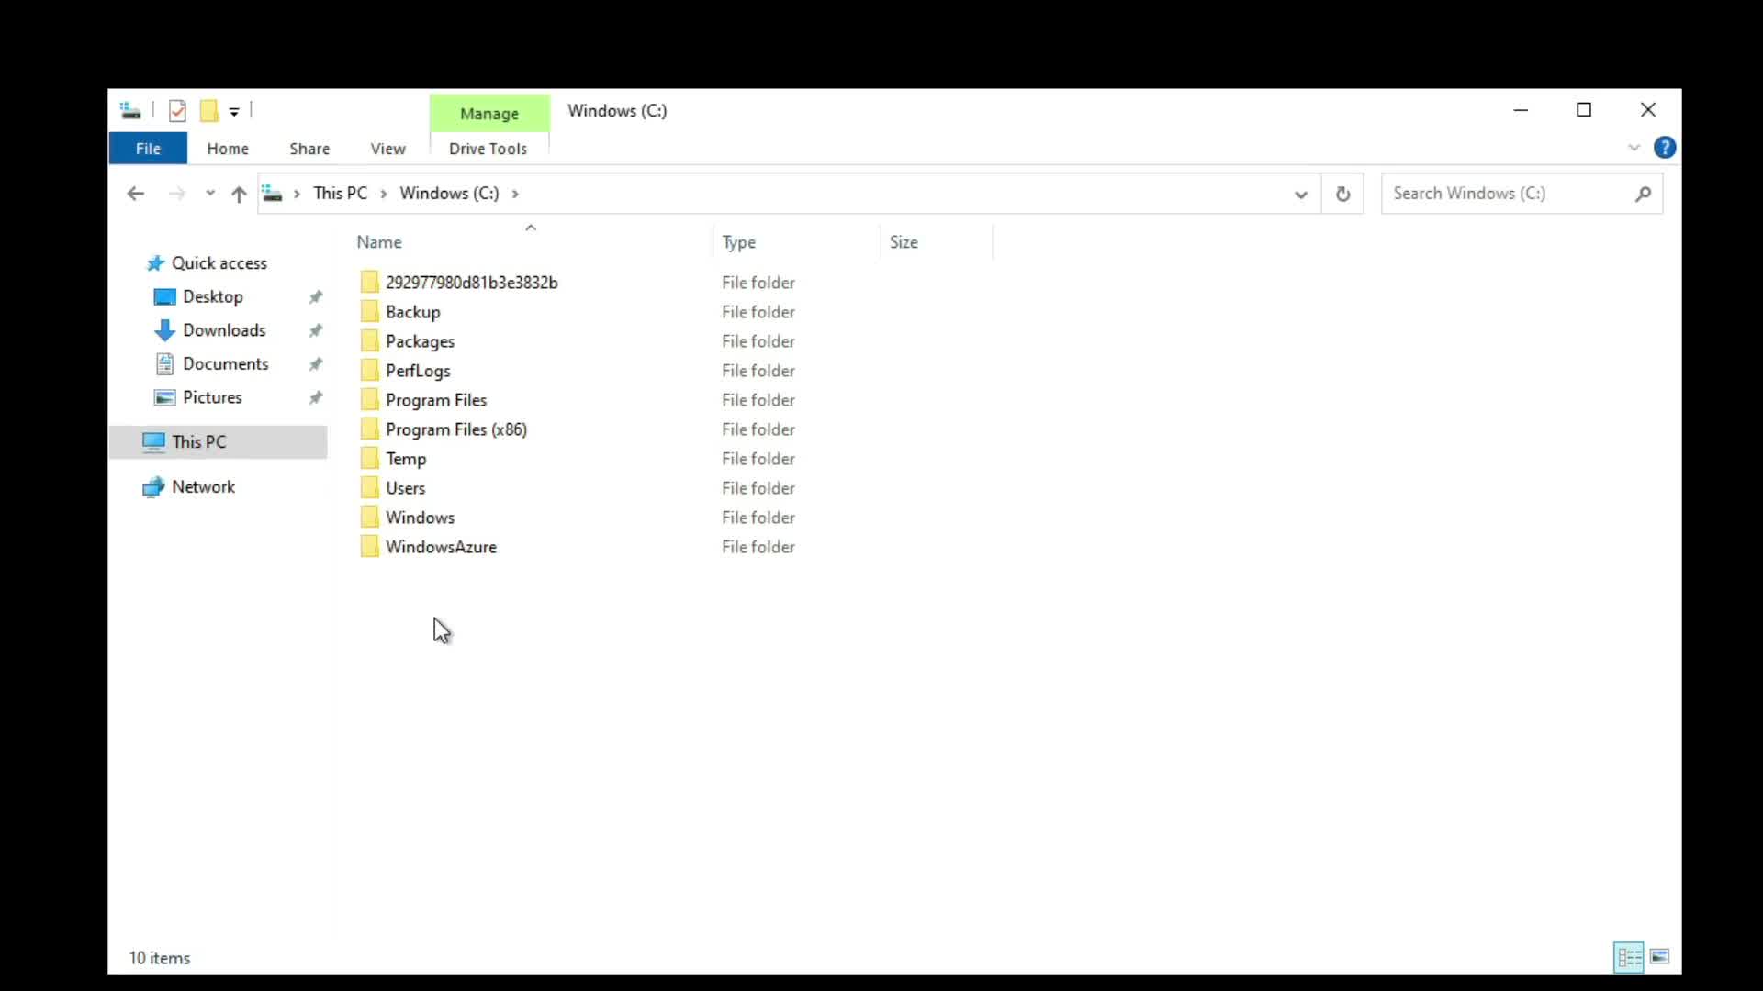The height and width of the screenshot is (991, 1763).
Task: Open the recent locations dropdown arrow
Action: (x=210, y=194)
